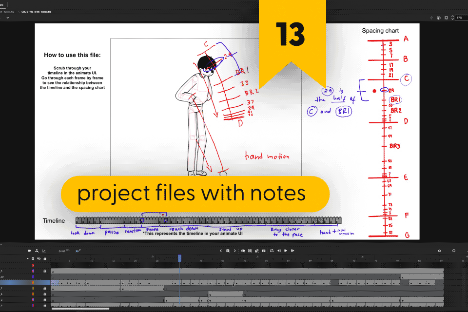The height and width of the screenshot is (312, 468).
Task: Click the orange outline swatch of the selected layer
Action: coord(33,282)
